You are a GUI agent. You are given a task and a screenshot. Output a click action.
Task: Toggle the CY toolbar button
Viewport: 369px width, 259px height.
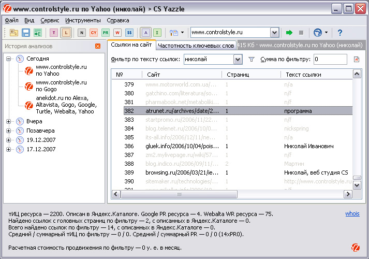(94, 33)
